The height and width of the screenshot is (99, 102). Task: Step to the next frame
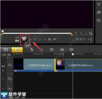coord(40,39)
